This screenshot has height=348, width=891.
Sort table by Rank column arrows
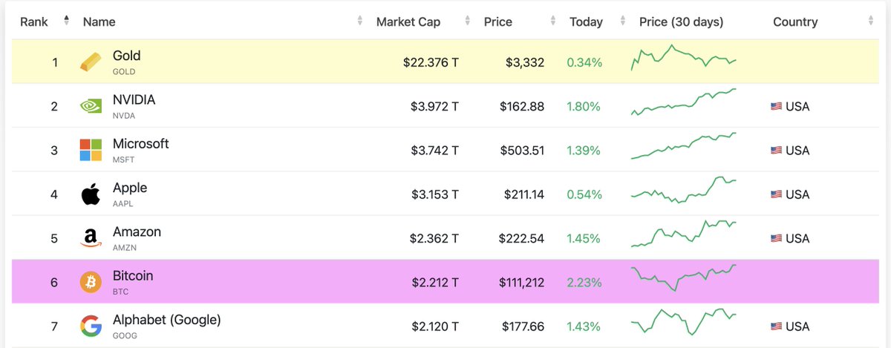[x=66, y=22]
